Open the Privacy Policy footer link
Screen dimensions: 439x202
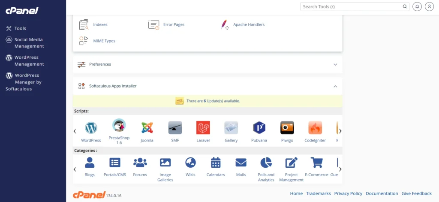point(348,193)
